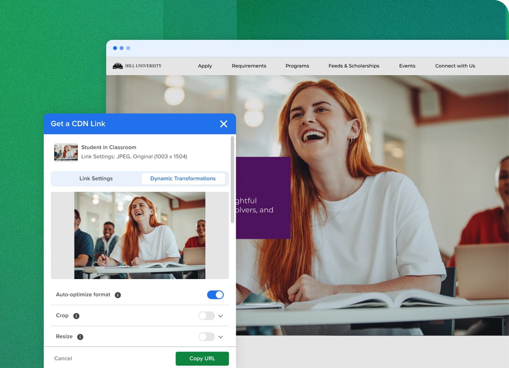Turn off the Auto-optimize format toggle
The height and width of the screenshot is (368, 509).
(x=215, y=295)
